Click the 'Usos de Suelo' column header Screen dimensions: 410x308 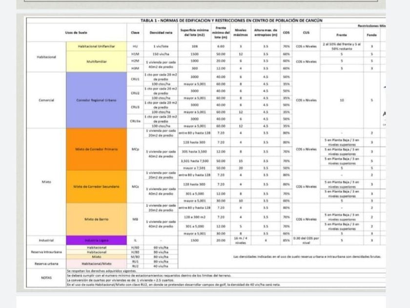click(x=76, y=32)
